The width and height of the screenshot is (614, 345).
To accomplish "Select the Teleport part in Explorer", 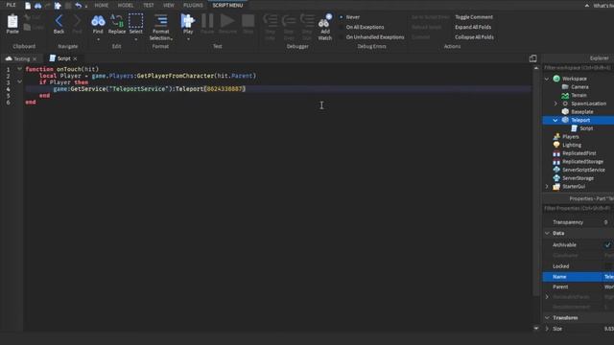I will (580, 120).
